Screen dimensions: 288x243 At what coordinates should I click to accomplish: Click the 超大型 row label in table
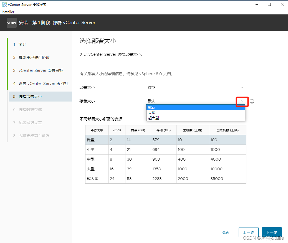93,179
